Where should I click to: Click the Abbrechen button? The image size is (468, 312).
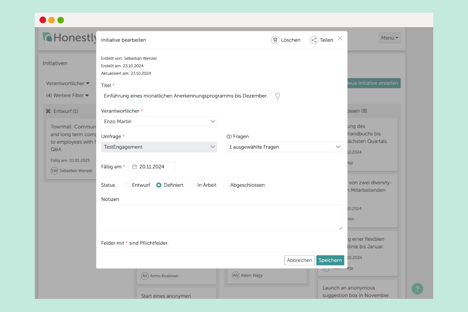pos(299,260)
